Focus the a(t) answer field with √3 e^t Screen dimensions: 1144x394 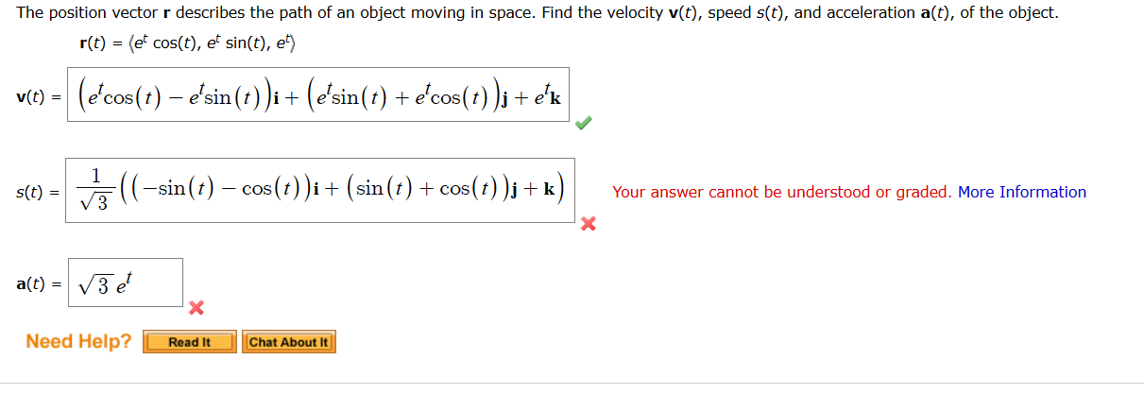point(125,283)
